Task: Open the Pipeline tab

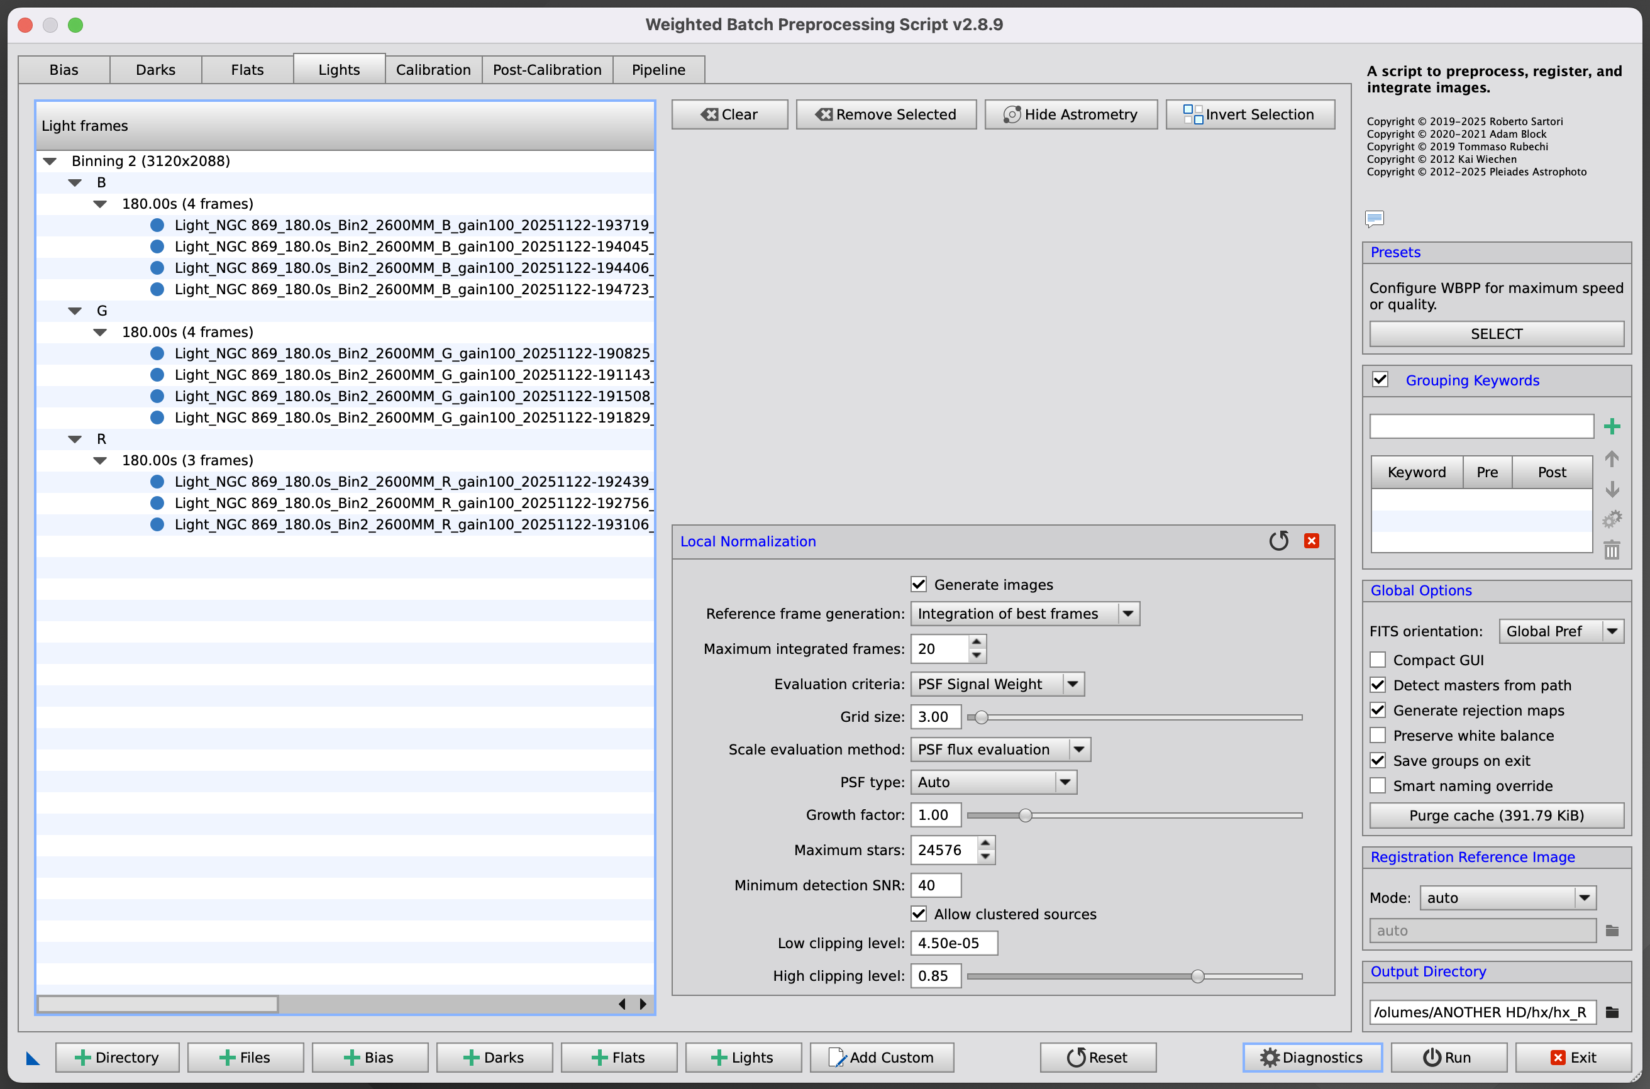Action: pyautogui.click(x=658, y=69)
